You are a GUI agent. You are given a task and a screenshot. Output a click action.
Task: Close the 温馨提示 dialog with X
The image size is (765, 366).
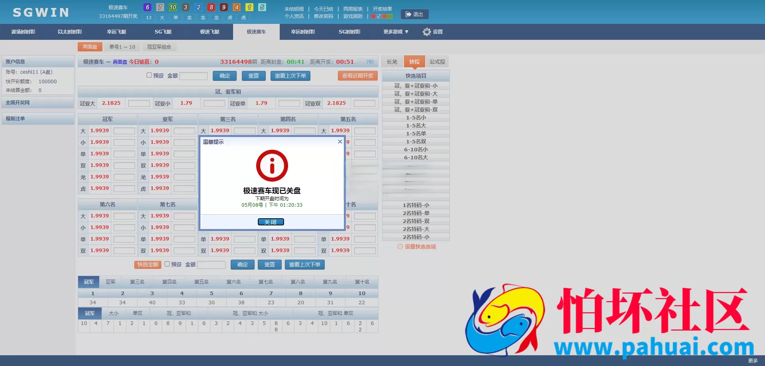pyautogui.click(x=340, y=141)
